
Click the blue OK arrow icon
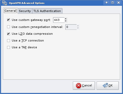tap(105, 85)
